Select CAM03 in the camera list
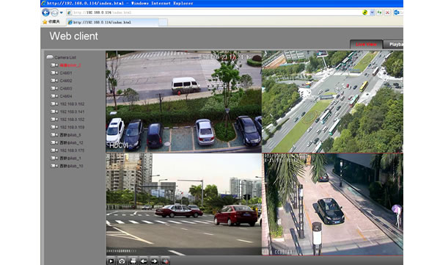This screenshot has height=265, width=440. click(x=66, y=89)
